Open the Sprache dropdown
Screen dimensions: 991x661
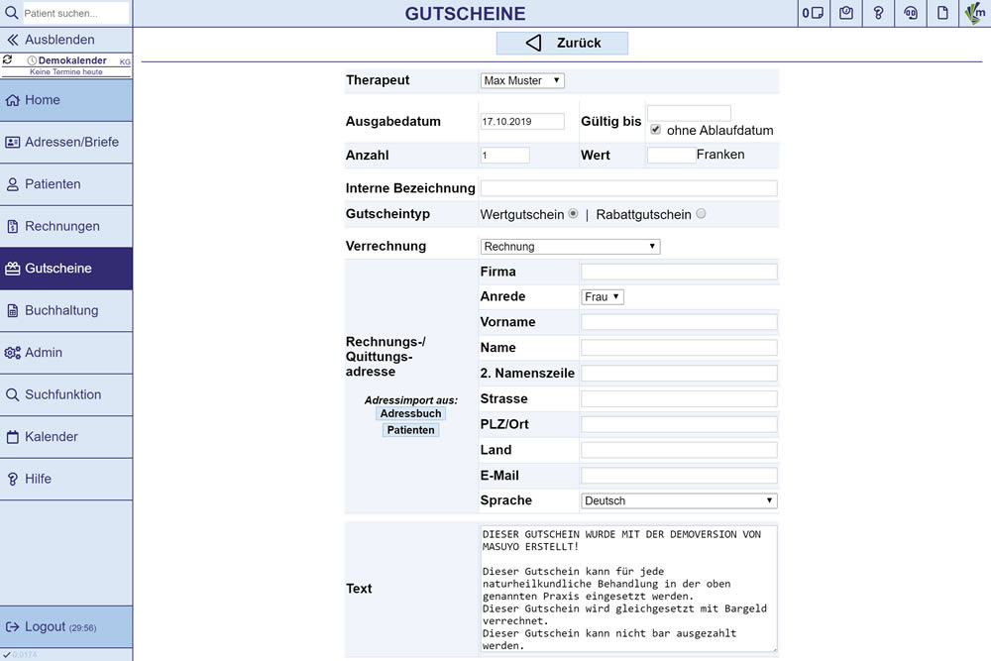coord(679,501)
